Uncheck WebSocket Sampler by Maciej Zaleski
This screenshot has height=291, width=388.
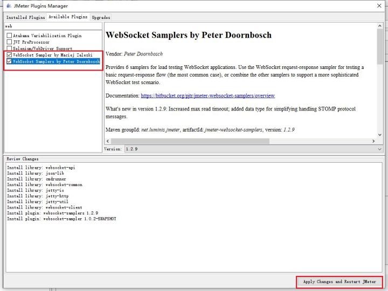(x=9, y=54)
